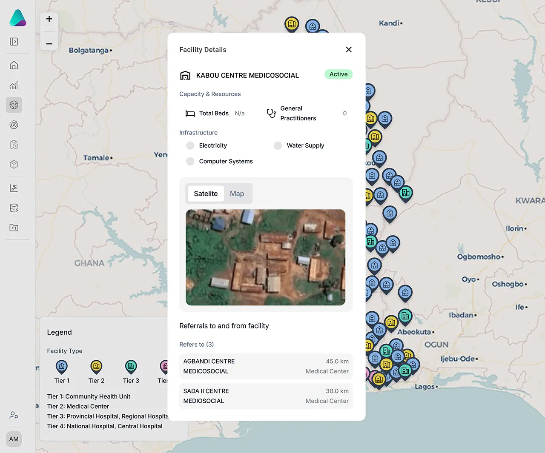The width and height of the screenshot is (545, 453).
Task: Open the radar target icon
Action: point(14,125)
